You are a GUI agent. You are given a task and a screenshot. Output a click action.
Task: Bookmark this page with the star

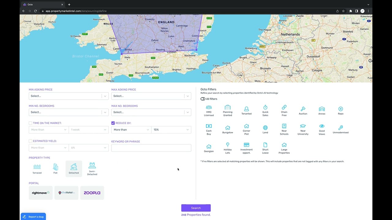point(343,11)
